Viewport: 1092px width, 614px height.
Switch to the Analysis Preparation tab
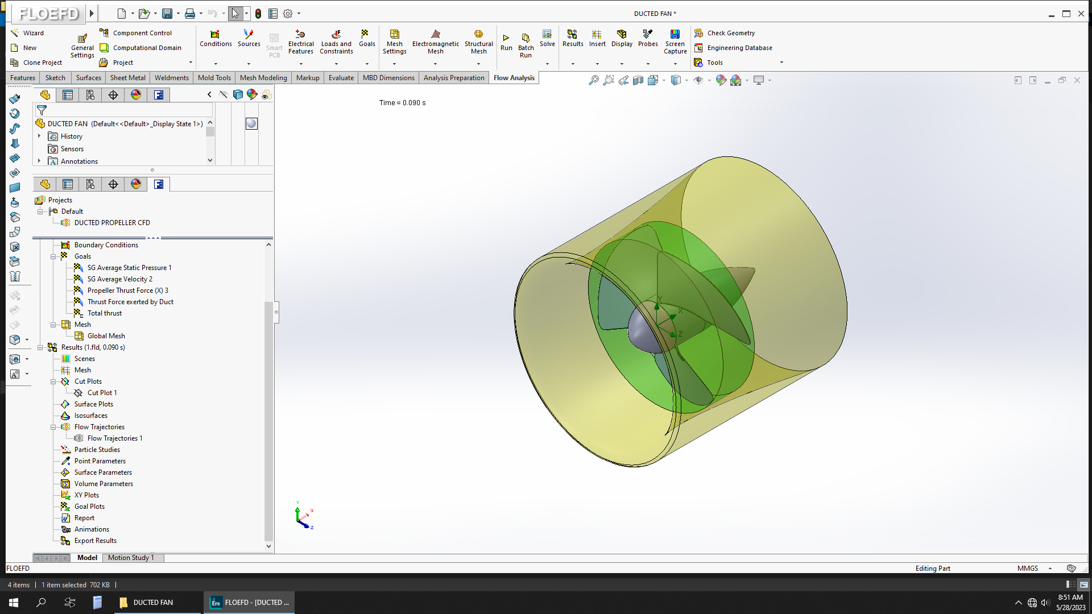453,78
